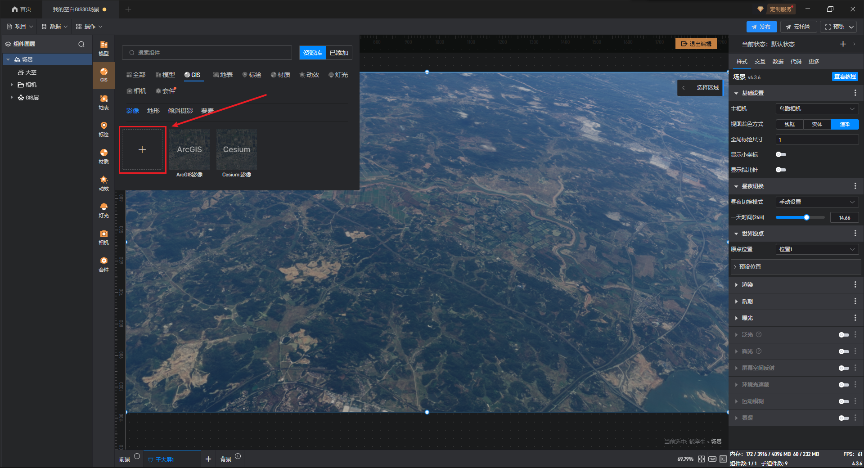
Task: Open the 主相机 dropdown
Action: [817, 109]
